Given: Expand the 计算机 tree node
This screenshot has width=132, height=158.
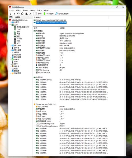Looking at the screenshot, I should click(10, 22).
